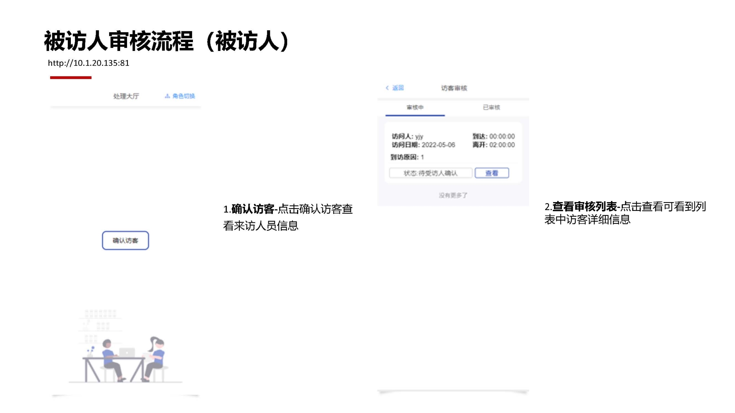Click the 角色切换 link text
This screenshot has height=413, width=735.
coord(183,96)
